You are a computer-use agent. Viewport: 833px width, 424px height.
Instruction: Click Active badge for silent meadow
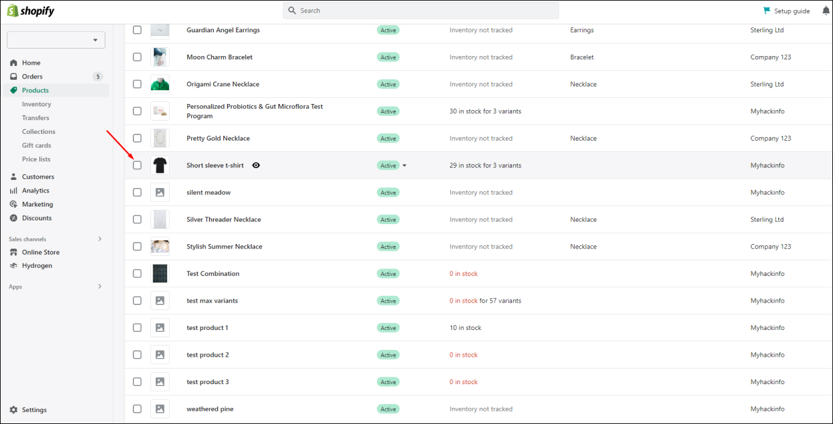(388, 192)
